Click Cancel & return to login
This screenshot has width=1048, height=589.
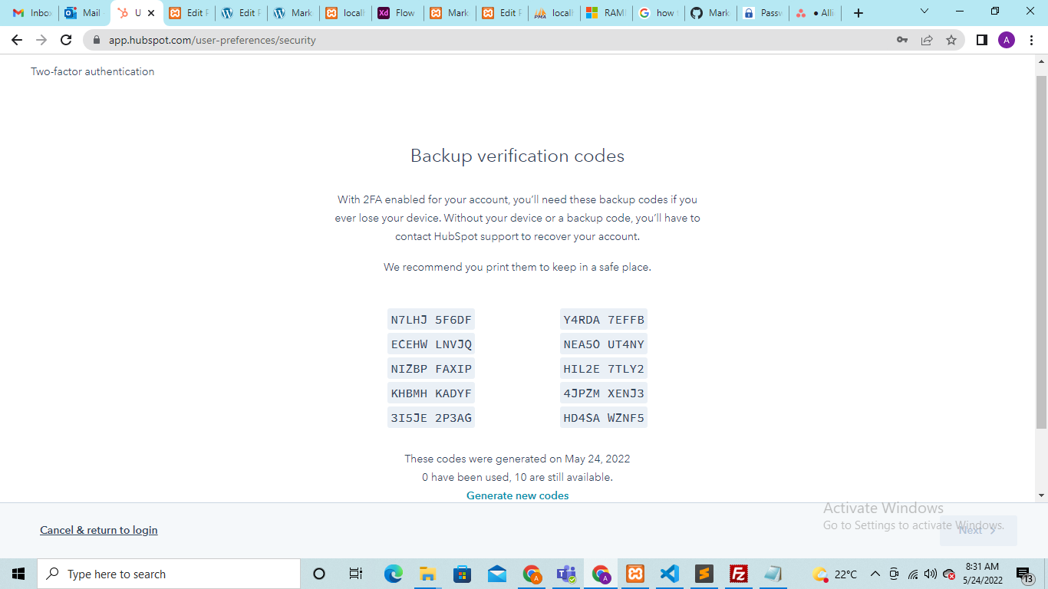click(x=98, y=530)
